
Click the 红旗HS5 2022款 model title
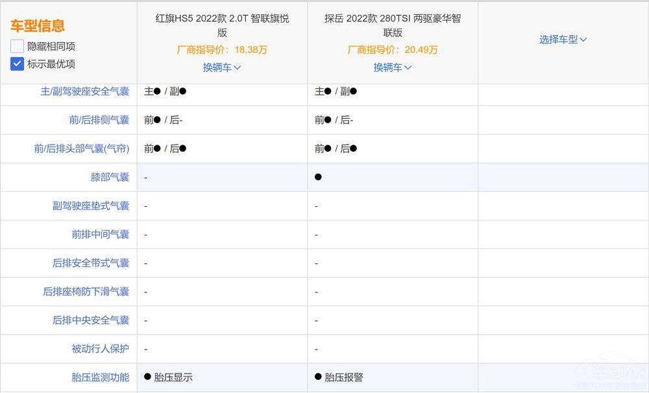(222, 25)
